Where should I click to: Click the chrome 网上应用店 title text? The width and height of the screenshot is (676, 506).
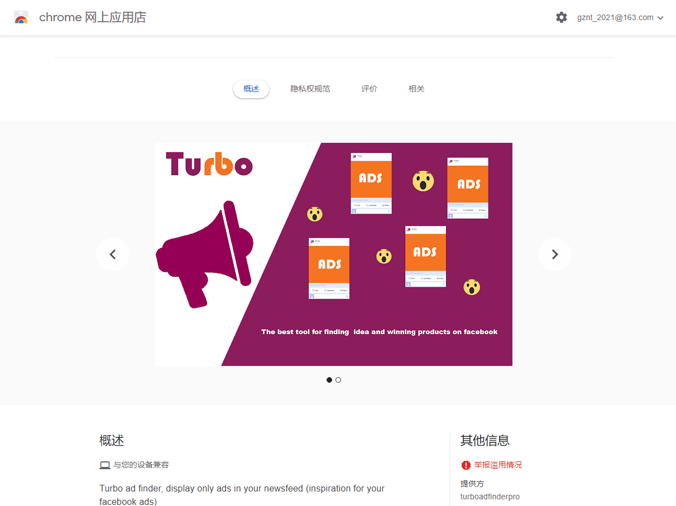point(93,17)
